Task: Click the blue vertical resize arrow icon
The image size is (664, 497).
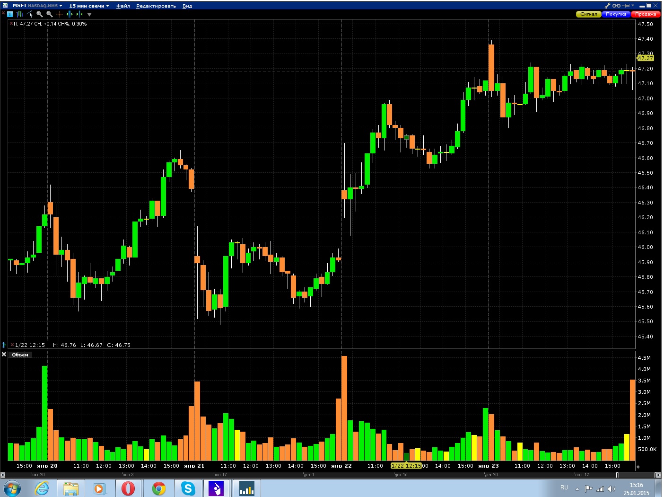Action: point(4,345)
